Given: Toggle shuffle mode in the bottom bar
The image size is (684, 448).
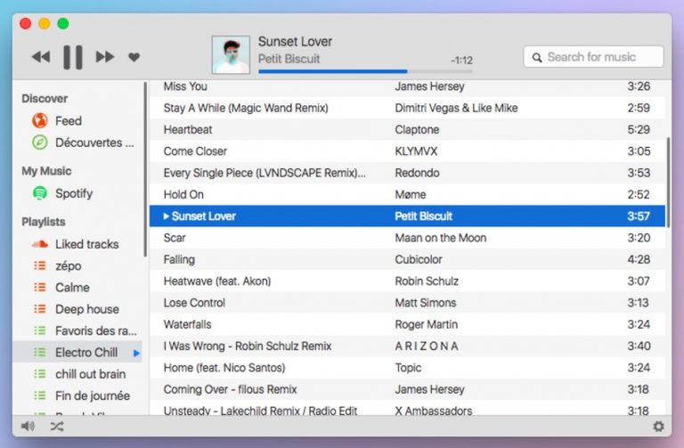Looking at the screenshot, I should point(57,427).
